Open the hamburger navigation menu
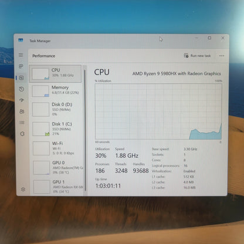This screenshot has height=244, width=244. tap(21, 55)
